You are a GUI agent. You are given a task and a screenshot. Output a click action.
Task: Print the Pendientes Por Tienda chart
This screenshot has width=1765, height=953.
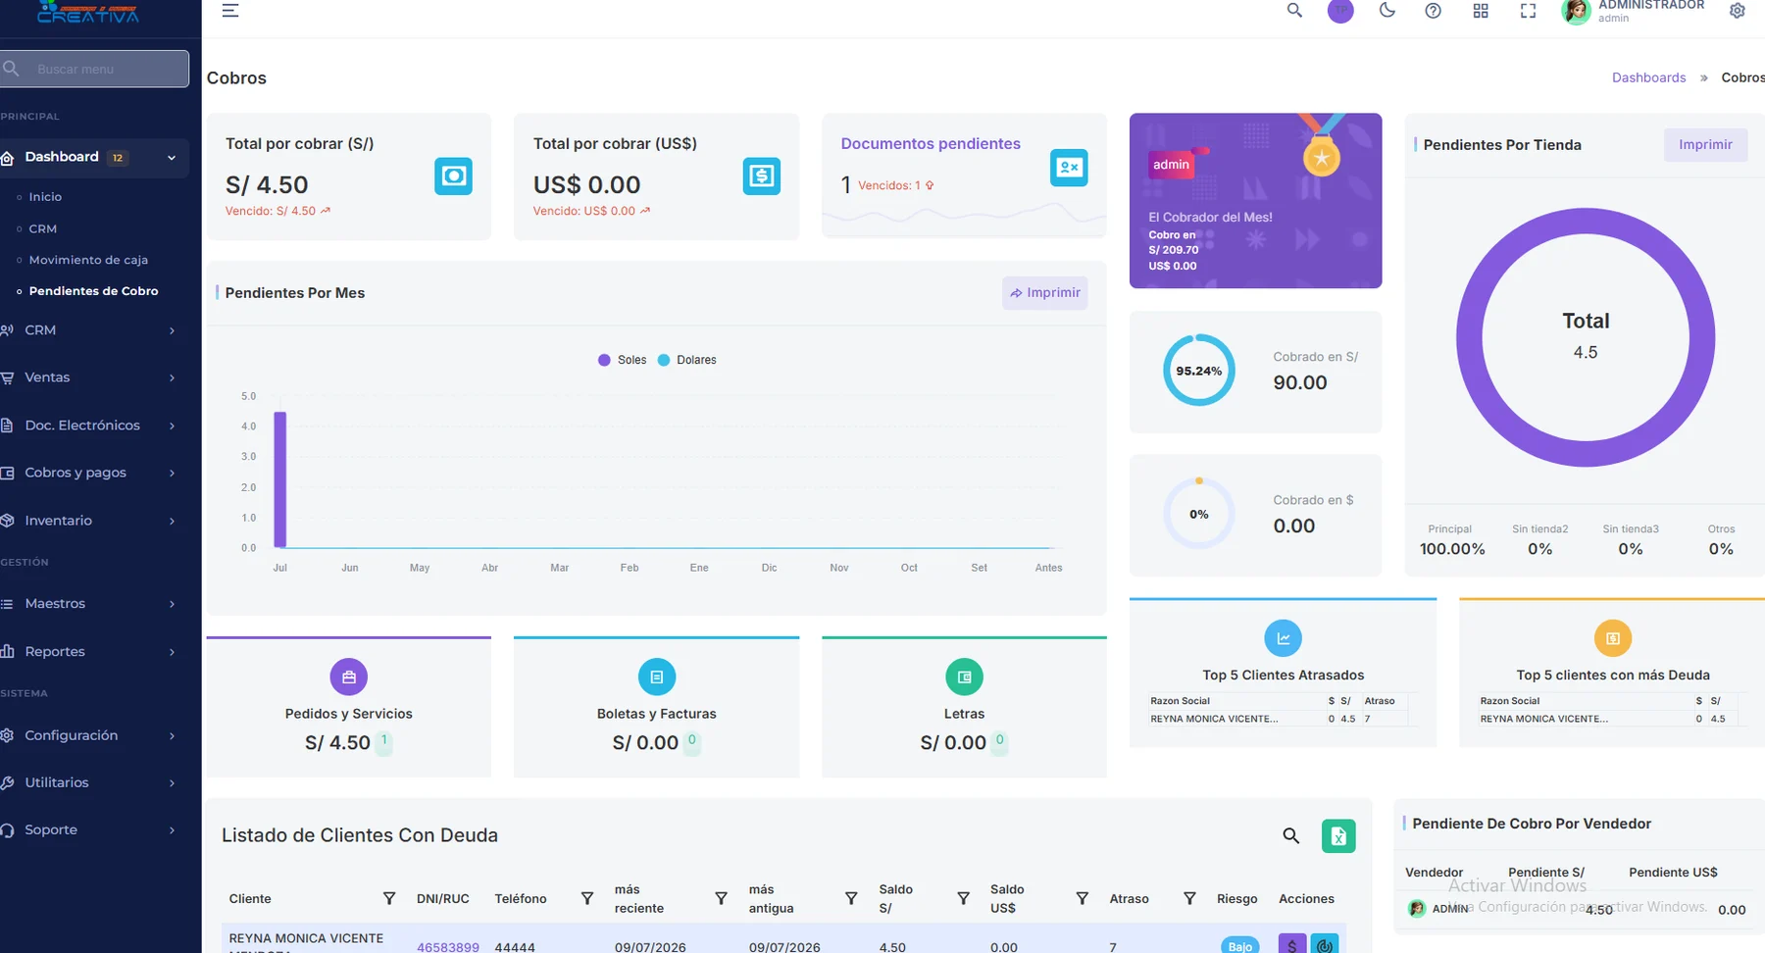click(x=1705, y=145)
